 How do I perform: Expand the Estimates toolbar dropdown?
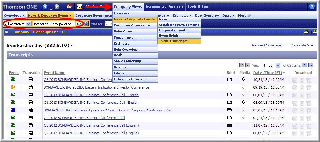coord(182,16)
